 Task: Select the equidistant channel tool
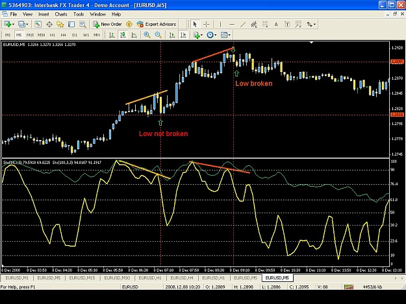pyautogui.click(x=254, y=24)
